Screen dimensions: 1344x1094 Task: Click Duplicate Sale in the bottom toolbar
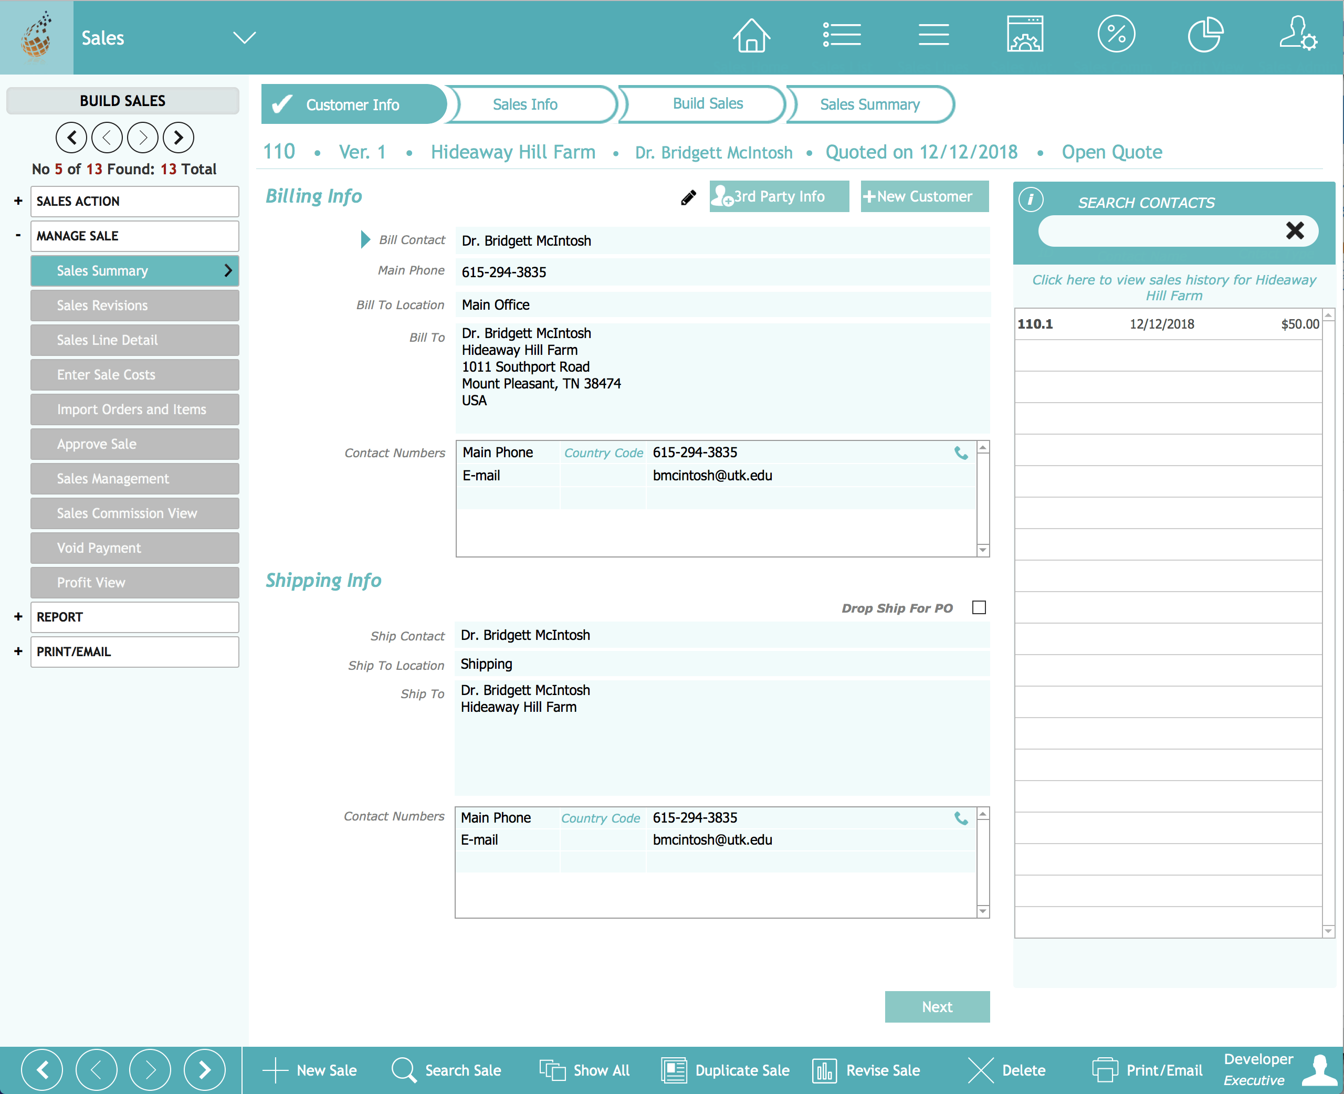pos(725,1070)
